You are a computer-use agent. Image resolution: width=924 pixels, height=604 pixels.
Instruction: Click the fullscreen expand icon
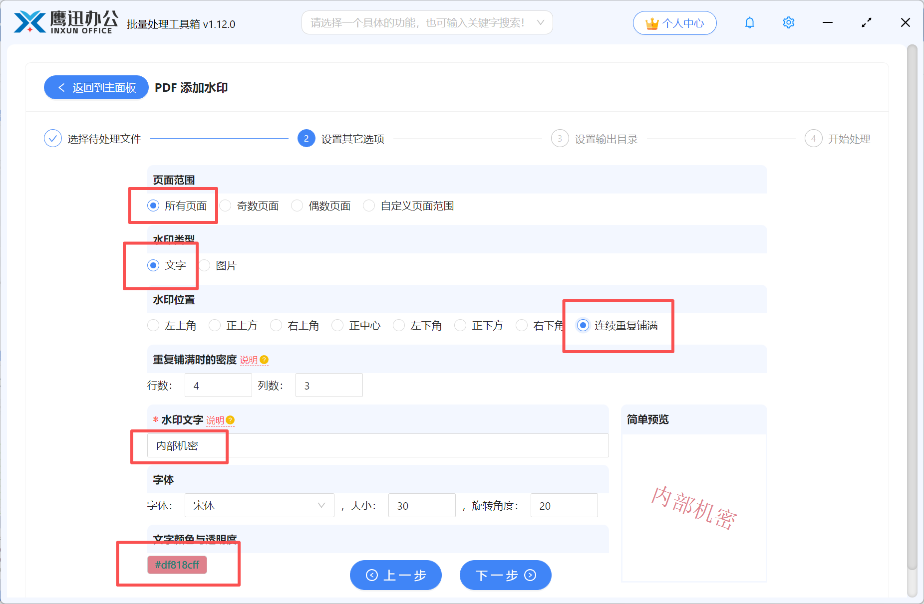[867, 22]
